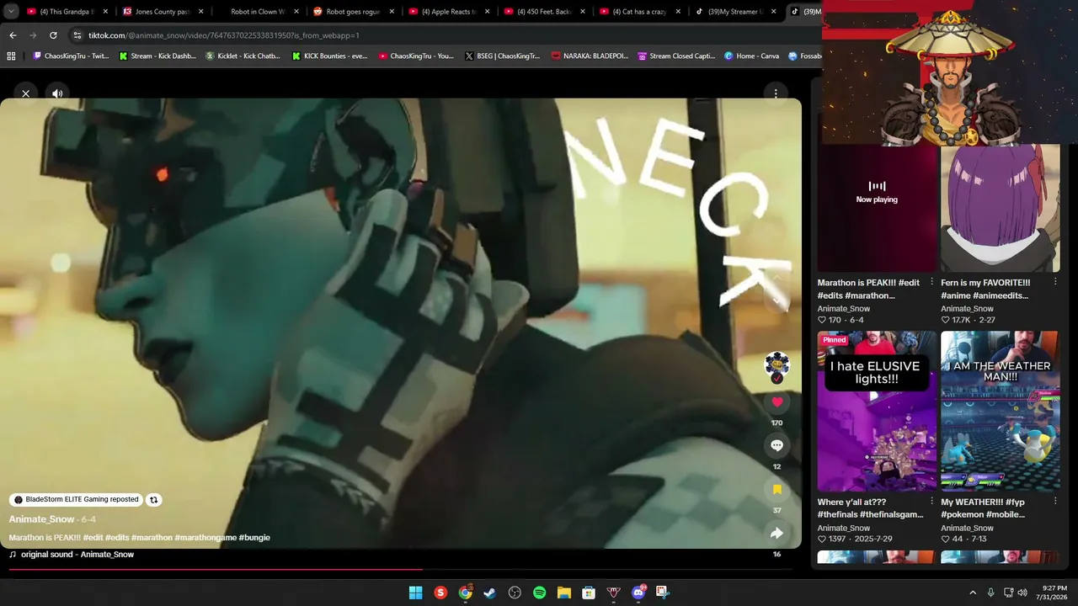Play the I AM THE WEATHER MAN thumbnail
Viewport: 1078px width, 606px height.
[x=1001, y=411]
